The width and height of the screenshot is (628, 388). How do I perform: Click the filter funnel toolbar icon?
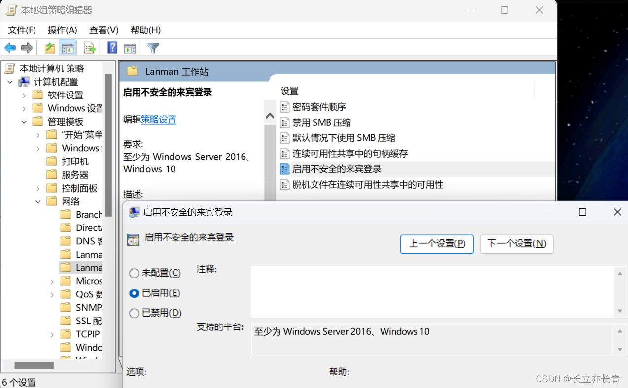(153, 48)
